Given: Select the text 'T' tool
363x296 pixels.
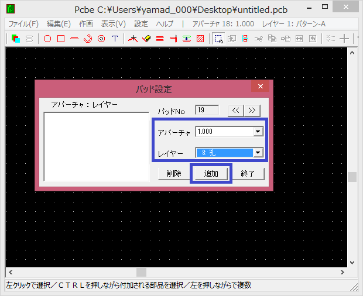Looking at the screenshot, I should click(x=115, y=39).
